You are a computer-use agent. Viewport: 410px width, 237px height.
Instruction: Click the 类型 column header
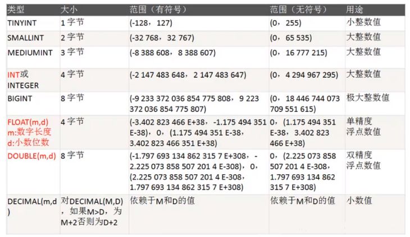[16, 11]
